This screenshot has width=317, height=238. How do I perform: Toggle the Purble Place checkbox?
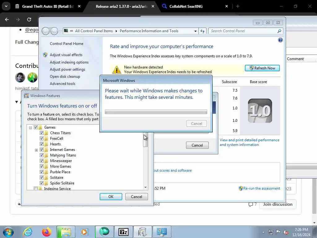pyautogui.click(x=41, y=172)
